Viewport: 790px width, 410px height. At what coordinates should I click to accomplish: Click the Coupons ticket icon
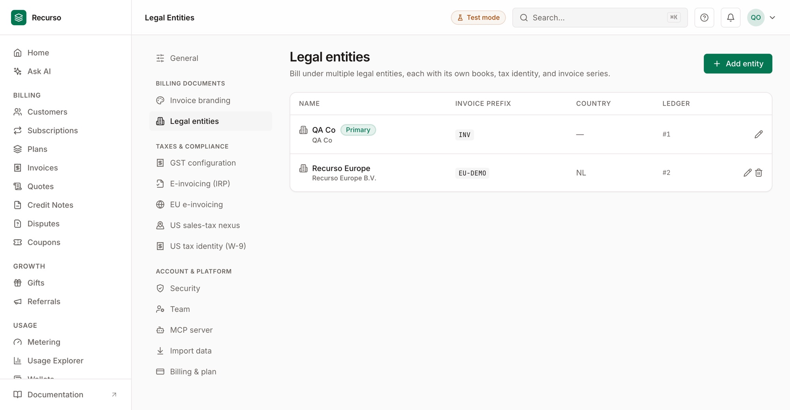[x=18, y=242]
